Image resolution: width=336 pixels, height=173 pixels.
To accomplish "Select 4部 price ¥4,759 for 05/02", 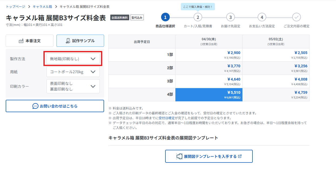I will [x=276, y=95].
